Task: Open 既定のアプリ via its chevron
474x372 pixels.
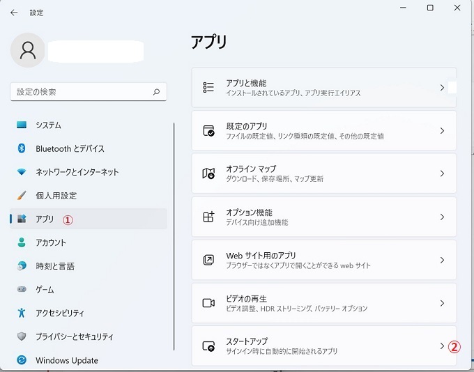Action: coord(442,130)
